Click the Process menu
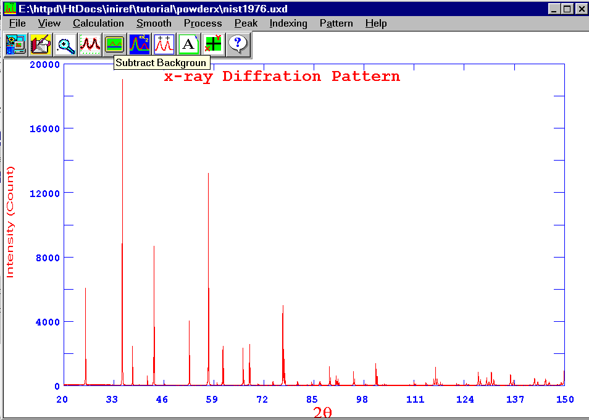 (x=203, y=23)
